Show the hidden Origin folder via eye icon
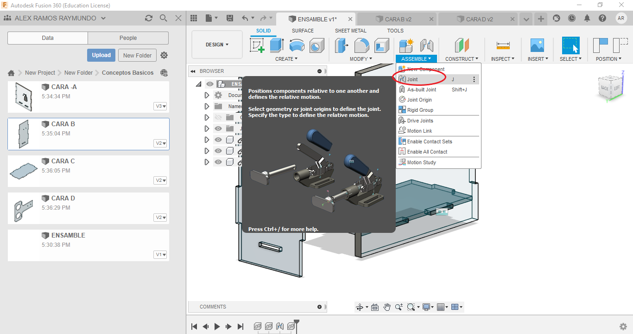 [x=218, y=117]
